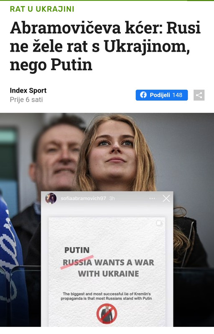Image resolution: width=214 pixels, height=334 pixels.
Task: Click the Facebook Podijeli share button
Action: coord(162,95)
